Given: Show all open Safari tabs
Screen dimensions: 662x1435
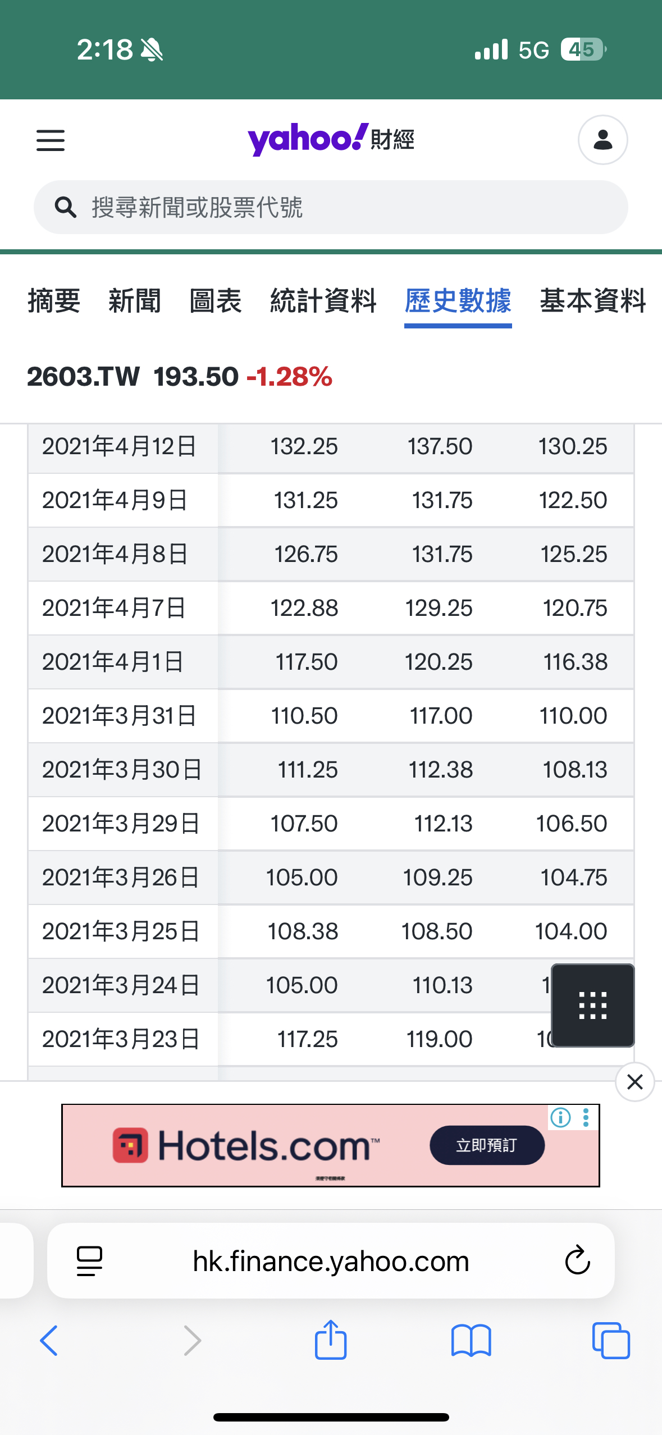Looking at the screenshot, I should click(x=611, y=1340).
